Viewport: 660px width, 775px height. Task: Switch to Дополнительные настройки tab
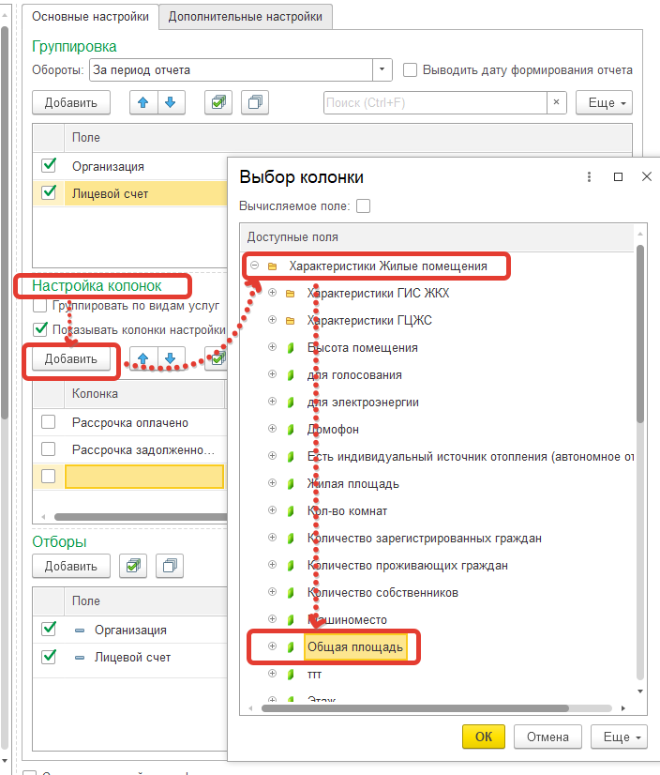245,17
